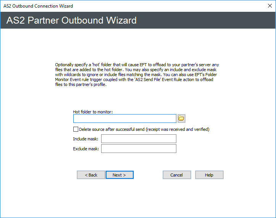Screen dimensions: 276x218
Task: Click the 'Delete source after successful send' label text
Action: click(111, 129)
